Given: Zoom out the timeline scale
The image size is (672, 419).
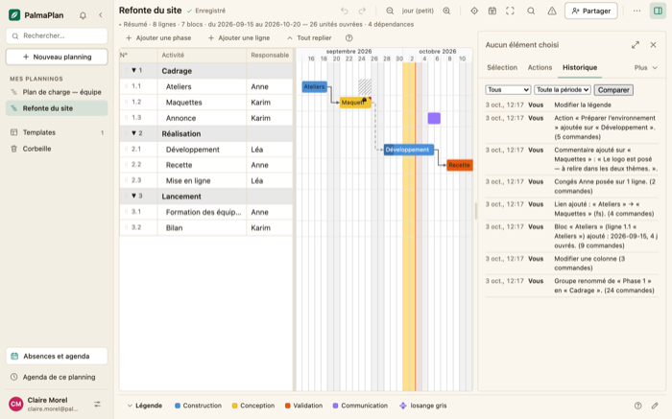Looking at the screenshot, I should pos(390,11).
